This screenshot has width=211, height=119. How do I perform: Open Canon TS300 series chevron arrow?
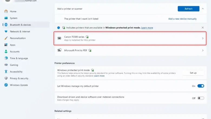pyautogui.click(x=203, y=38)
